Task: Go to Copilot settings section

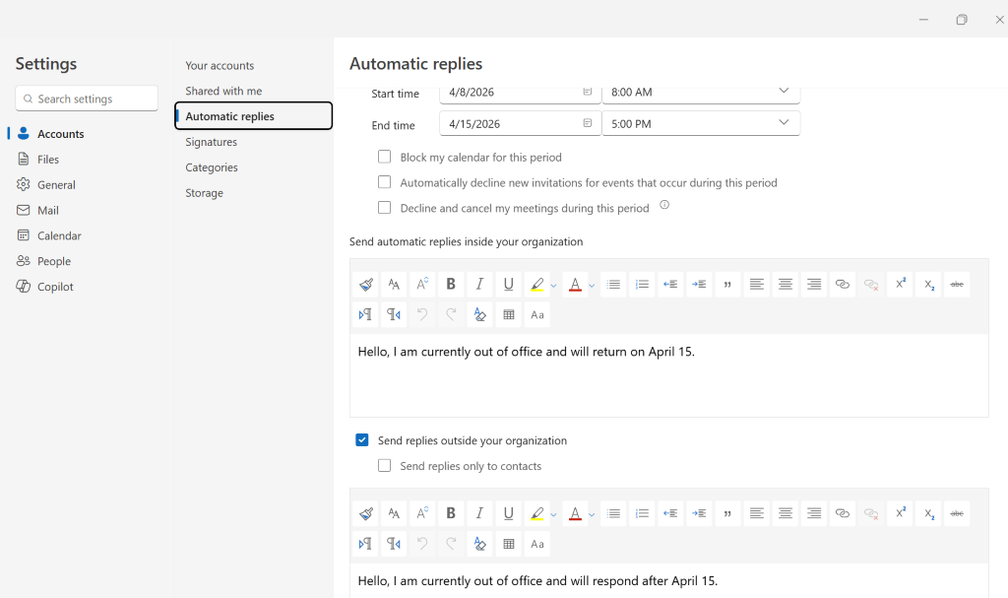Action: point(55,287)
